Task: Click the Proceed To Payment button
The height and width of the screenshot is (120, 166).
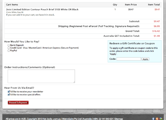Action: 18,103
